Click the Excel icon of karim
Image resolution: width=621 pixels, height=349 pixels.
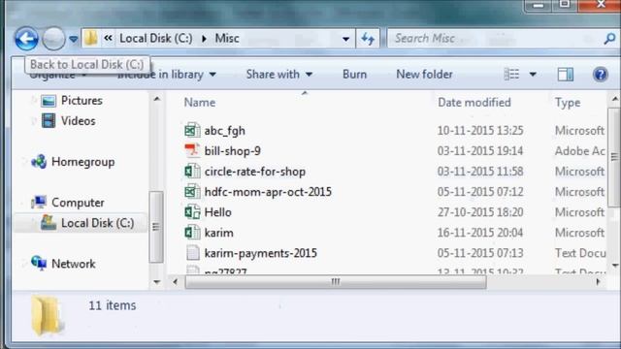(192, 233)
